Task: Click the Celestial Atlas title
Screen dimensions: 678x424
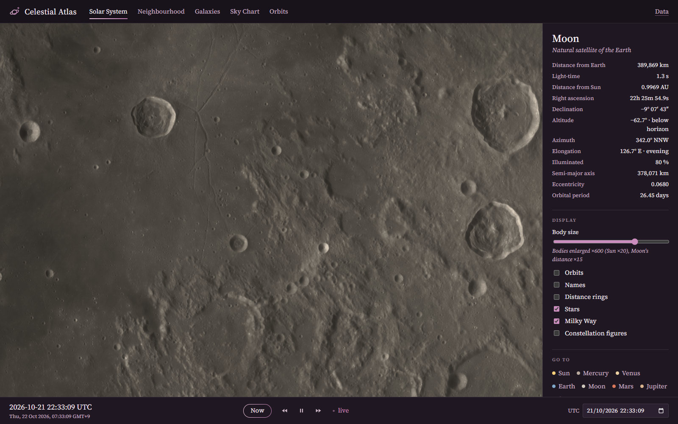Action: pos(50,11)
